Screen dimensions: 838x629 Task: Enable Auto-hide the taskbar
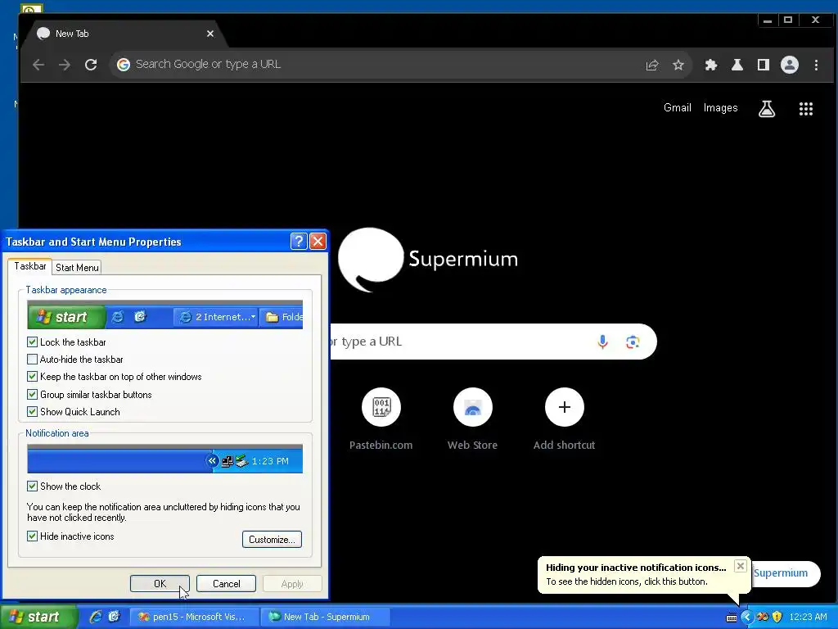32,360
